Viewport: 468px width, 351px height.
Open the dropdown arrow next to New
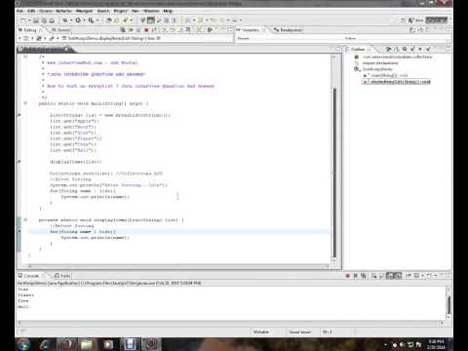tap(30, 20)
